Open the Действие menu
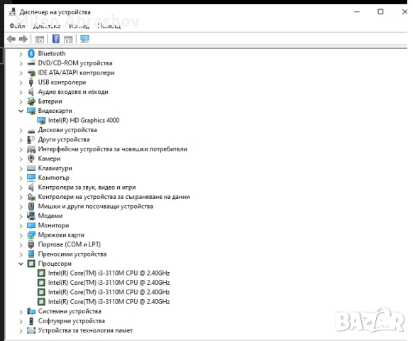413x341 pixels. point(47,26)
